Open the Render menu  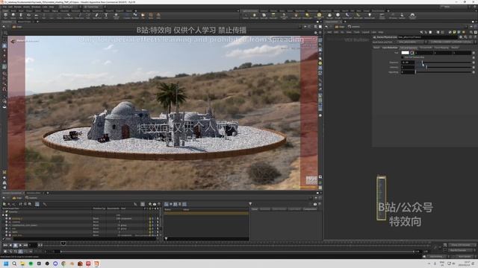tap(18, 7)
